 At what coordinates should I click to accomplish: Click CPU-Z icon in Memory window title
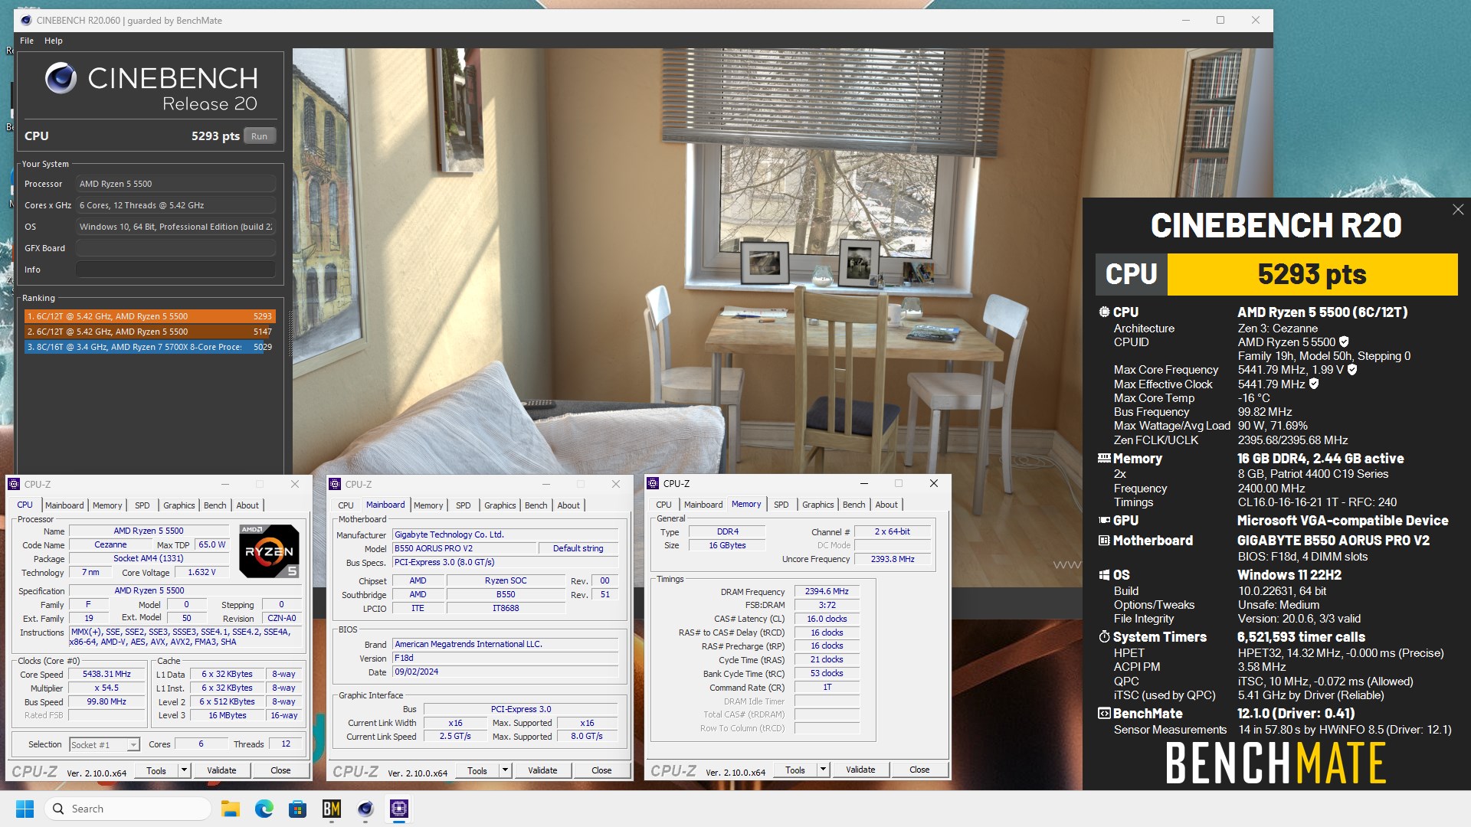click(x=653, y=483)
